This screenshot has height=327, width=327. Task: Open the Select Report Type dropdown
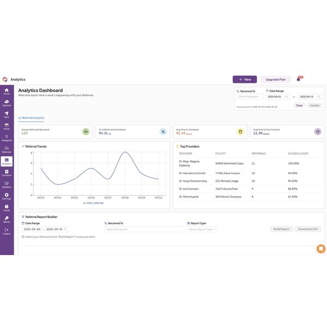[x=203, y=229]
